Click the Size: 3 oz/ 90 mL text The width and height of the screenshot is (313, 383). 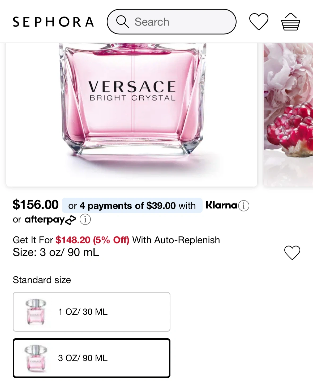point(56,252)
